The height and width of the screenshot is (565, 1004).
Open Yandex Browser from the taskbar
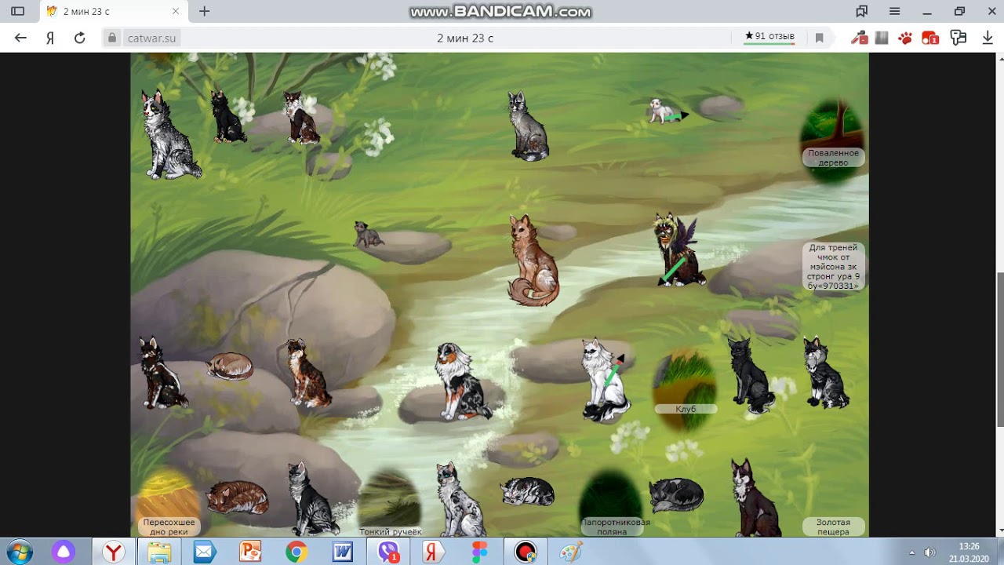(x=115, y=552)
